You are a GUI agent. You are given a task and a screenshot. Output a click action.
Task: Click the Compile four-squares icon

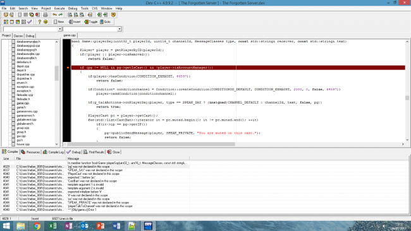coord(6,21)
